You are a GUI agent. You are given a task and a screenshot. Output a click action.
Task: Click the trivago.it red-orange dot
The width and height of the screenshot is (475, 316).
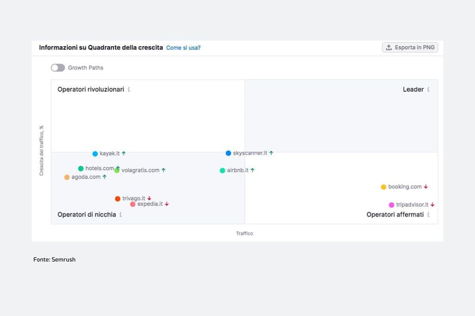click(118, 199)
